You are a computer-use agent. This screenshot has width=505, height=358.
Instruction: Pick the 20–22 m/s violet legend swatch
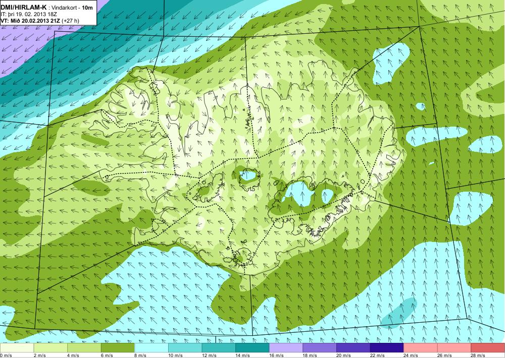pyautogui.click(x=353, y=348)
